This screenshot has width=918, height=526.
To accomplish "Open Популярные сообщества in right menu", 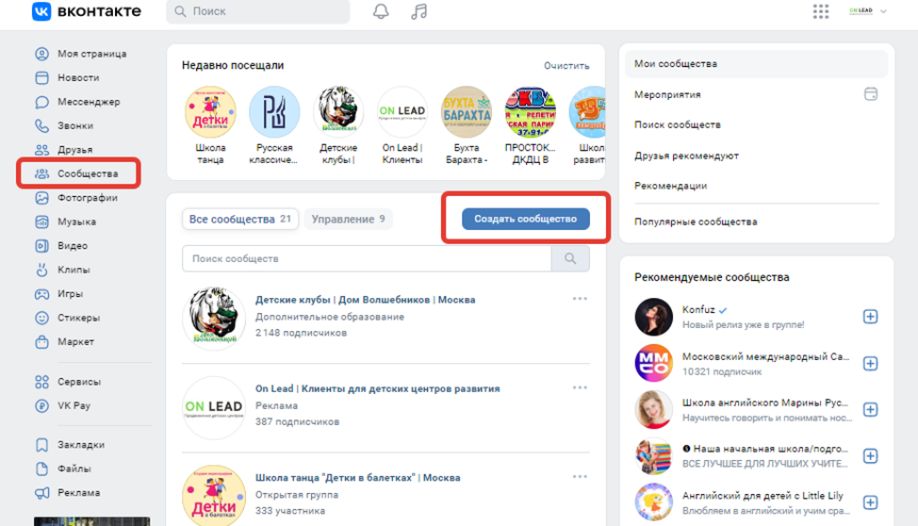I will click(x=696, y=222).
